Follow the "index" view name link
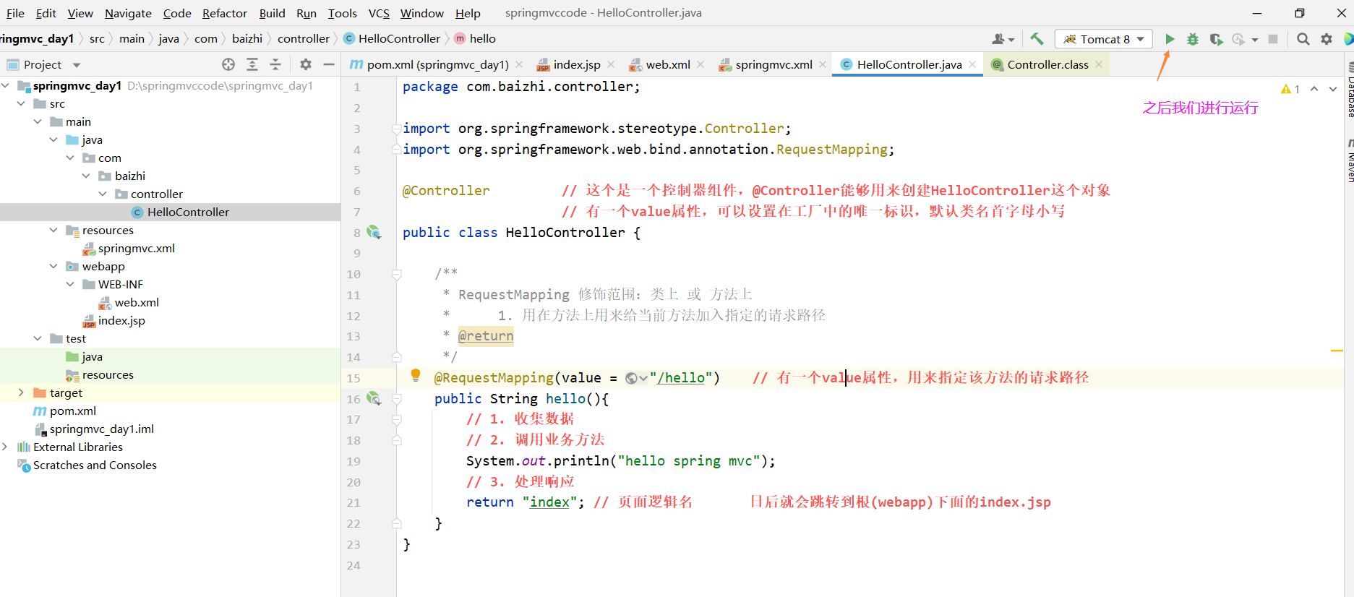The image size is (1354, 597). (x=549, y=502)
